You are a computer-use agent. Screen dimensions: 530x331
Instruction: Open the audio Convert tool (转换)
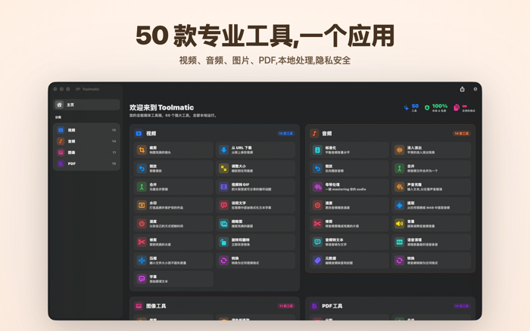[432, 260]
